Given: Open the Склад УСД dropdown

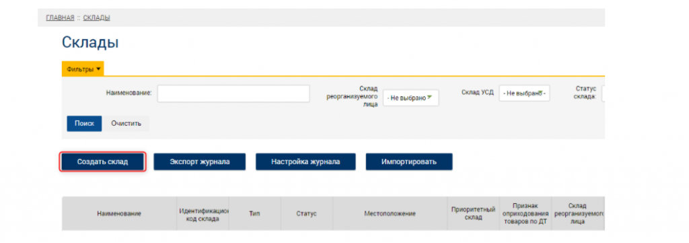Looking at the screenshot, I should pyautogui.click(x=524, y=93).
